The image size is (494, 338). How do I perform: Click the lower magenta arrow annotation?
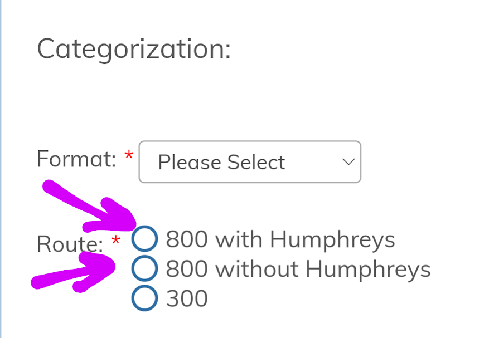74,272
